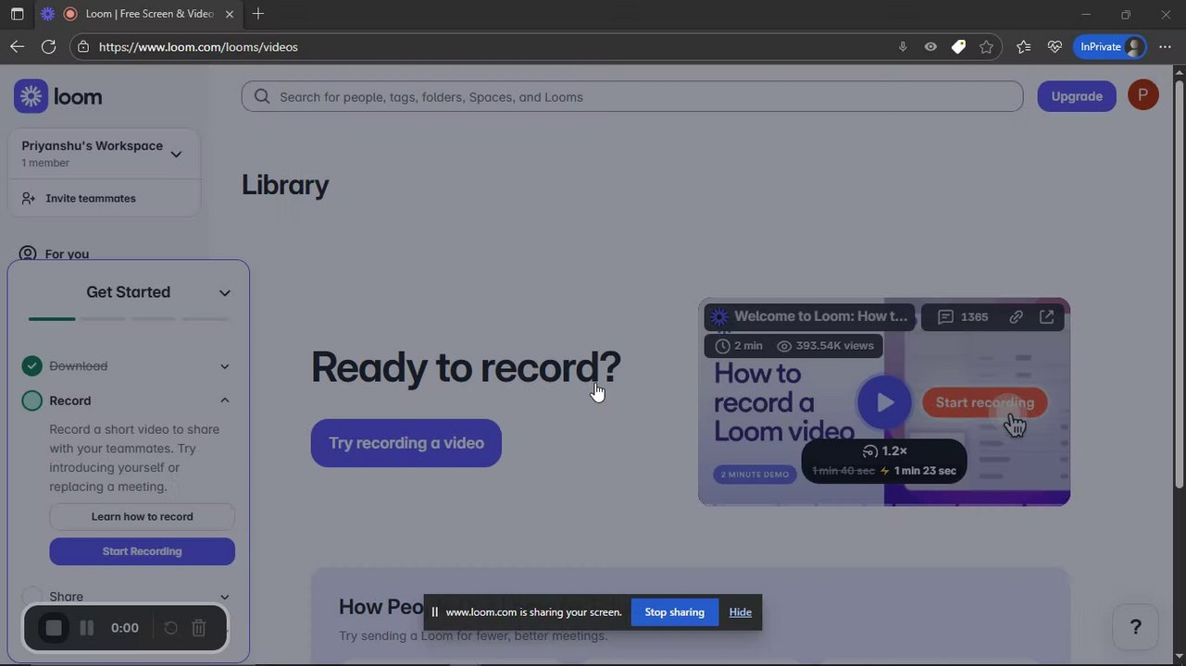
Task: Collapse the Get Started panel chevron
Action: coord(224,292)
